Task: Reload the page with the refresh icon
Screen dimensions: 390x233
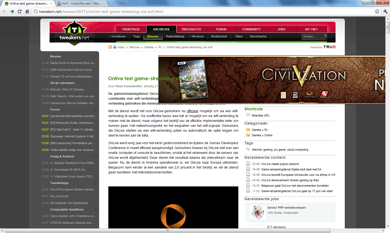Action: click(19, 11)
